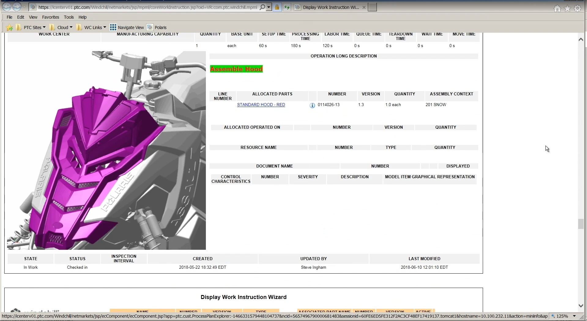Click the browser Back arrow button
The height and width of the screenshot is (321, 587).
(7, 7)
